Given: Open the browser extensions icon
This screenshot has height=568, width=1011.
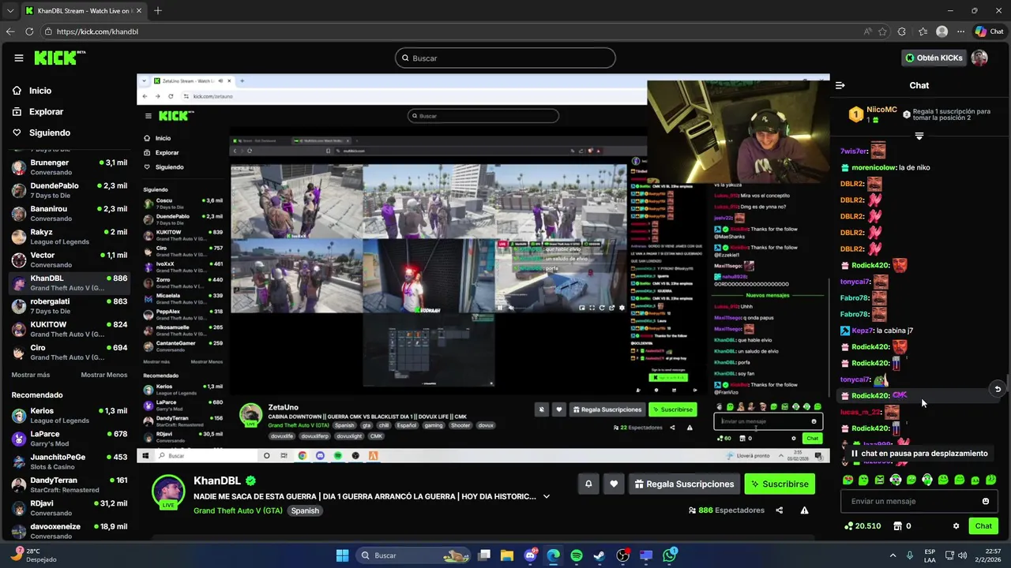Looking at the screenshot, I should (902, 32).
